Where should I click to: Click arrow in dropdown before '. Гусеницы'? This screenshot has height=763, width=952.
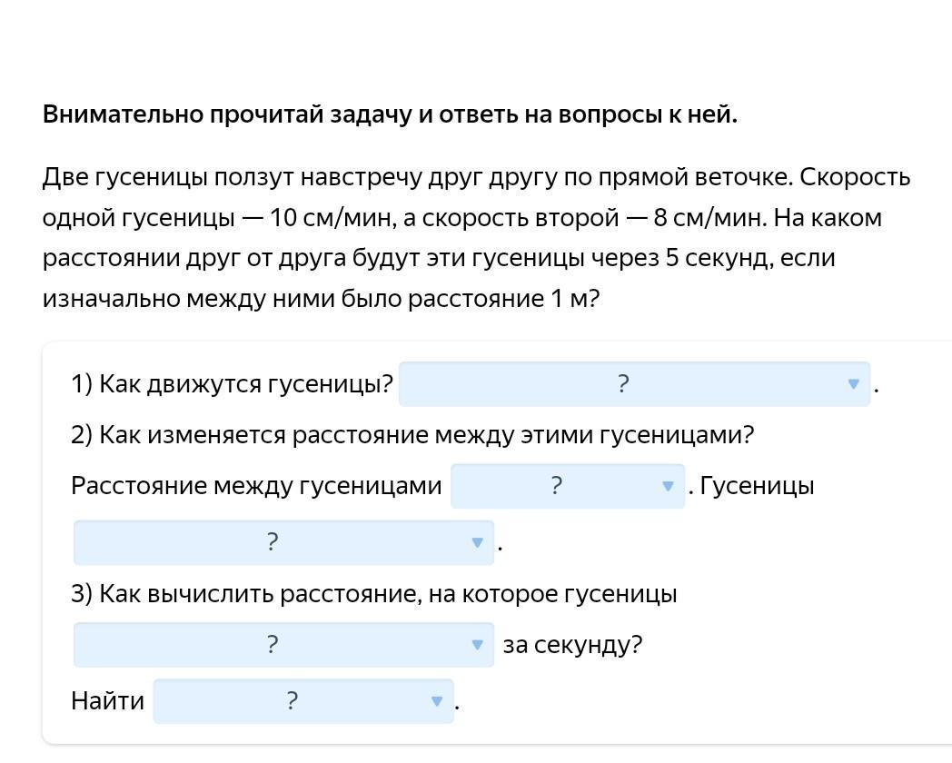click(668, 486)
